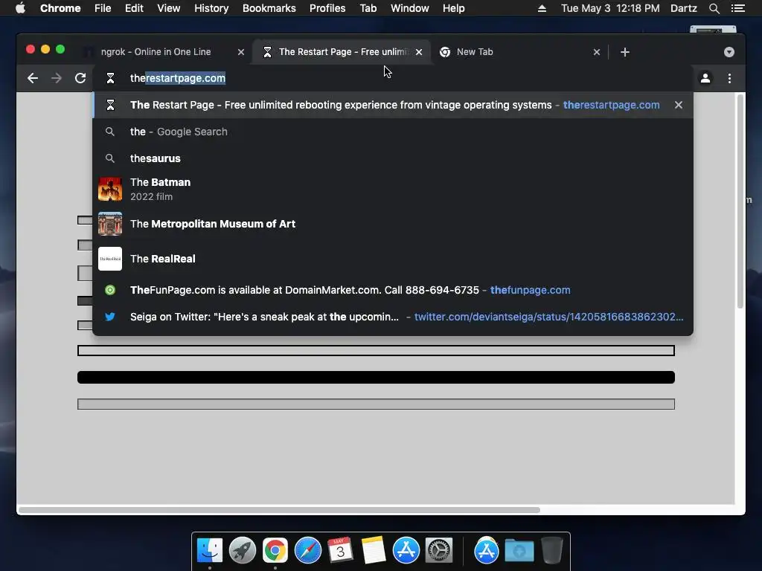Open the Window menu
The height and width of the screenshot is (571, 762).
[x=410, y=8]
